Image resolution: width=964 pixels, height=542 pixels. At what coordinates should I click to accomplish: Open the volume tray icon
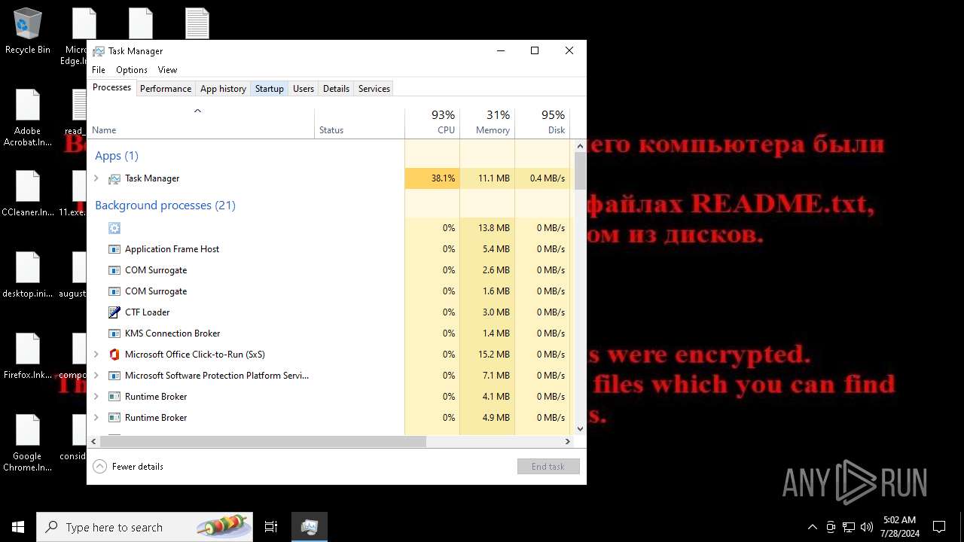tap(867, 527)
